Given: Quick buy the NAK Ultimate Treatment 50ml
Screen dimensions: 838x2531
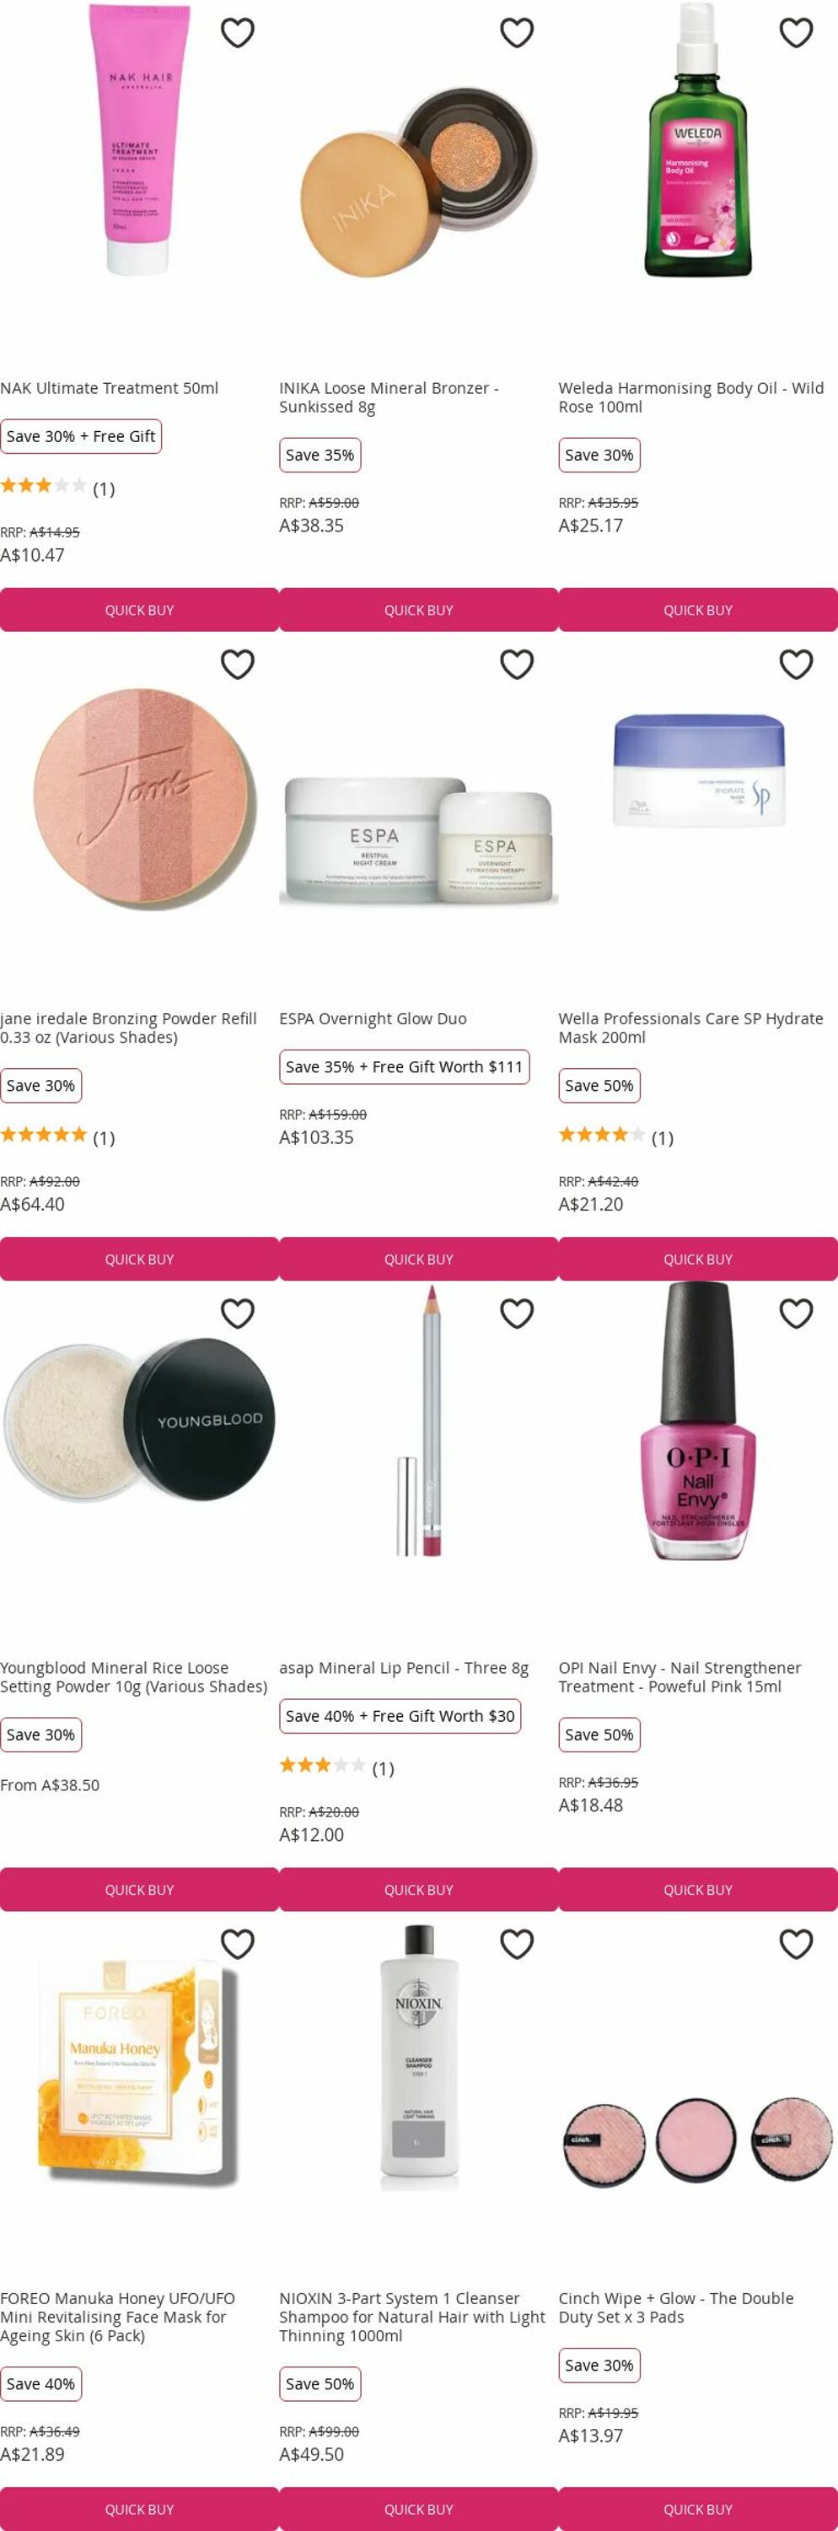Looking at the screenshot, I should click(x=139, y=609).
